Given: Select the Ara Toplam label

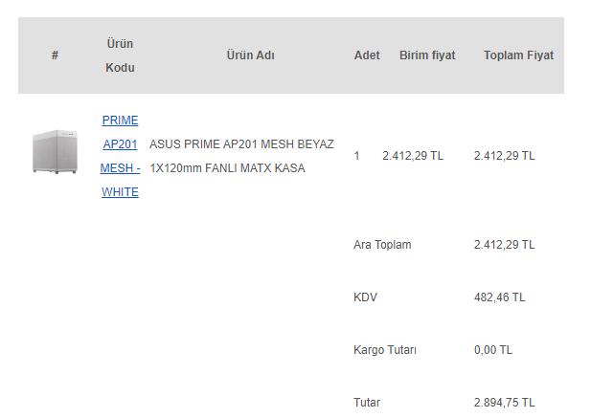Looking at the screenshot, I should 382,245.
